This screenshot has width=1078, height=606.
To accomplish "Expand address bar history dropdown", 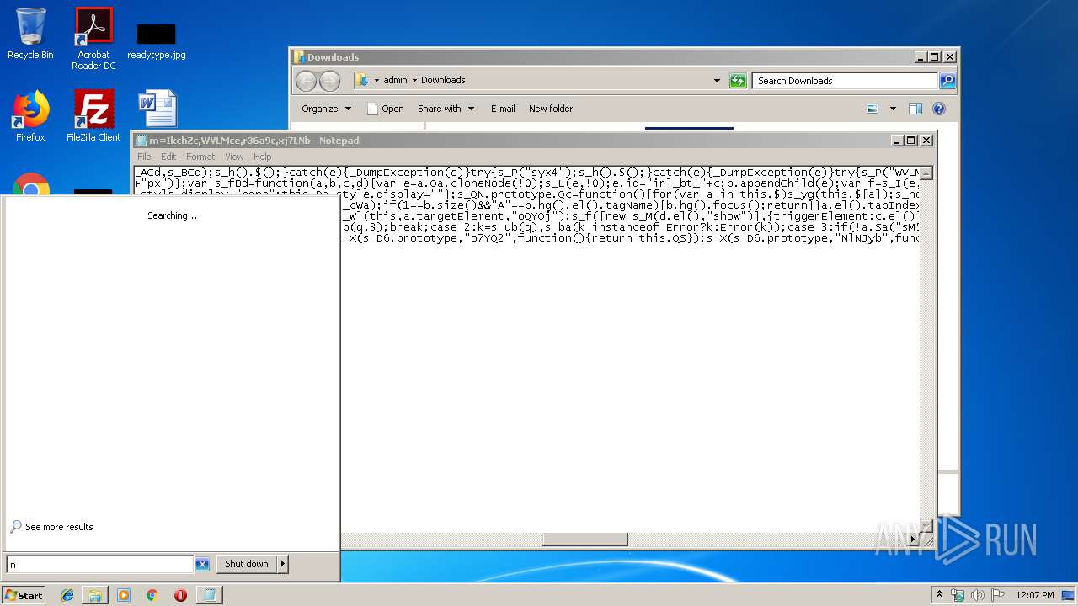I will tap(717, 81).
